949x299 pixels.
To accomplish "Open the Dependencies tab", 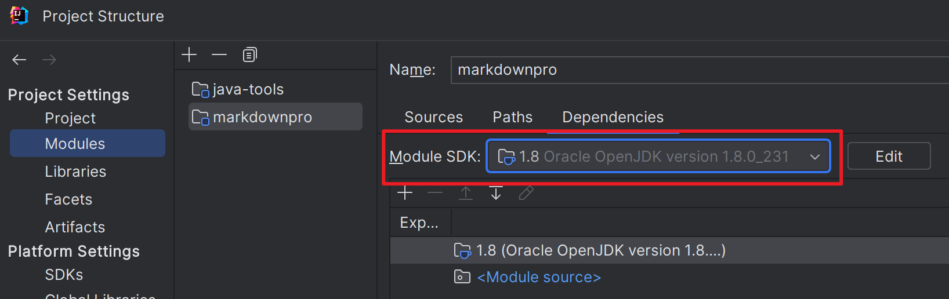I will tap(613, 117).
